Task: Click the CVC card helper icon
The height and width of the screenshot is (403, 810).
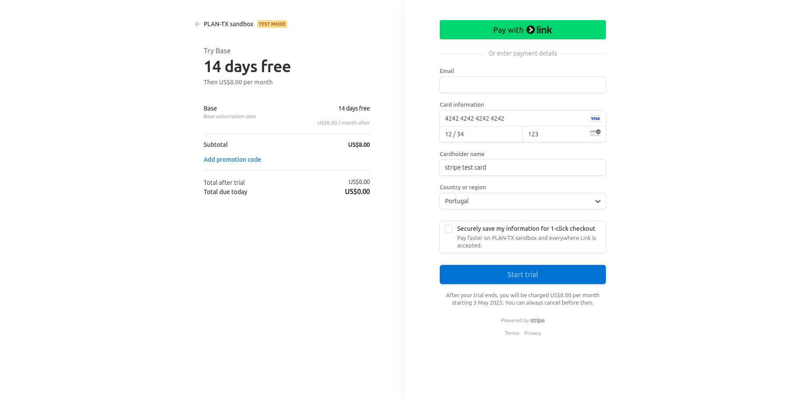Action: [x=595, y=133]
